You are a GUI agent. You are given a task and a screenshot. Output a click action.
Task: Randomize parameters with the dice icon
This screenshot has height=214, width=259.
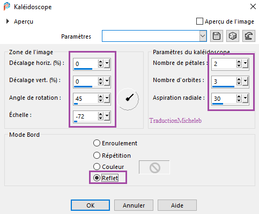click(233, 36)
